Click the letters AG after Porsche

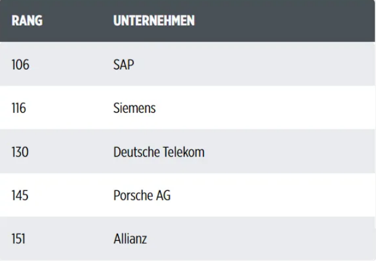pyautogui.click(x=164, y=195)
